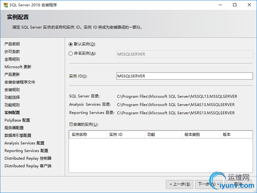The height and width of the screenshot is (193, 257).
Task: Close the SQL Server 2016 setup window
Action: click(x=249, y=5)
